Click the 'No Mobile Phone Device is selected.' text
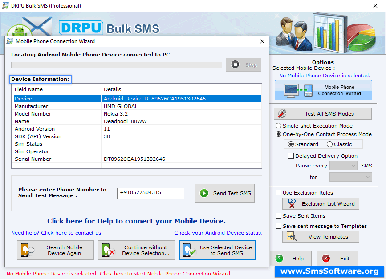This screenshot has width=386, height=279. coord(325,76)
